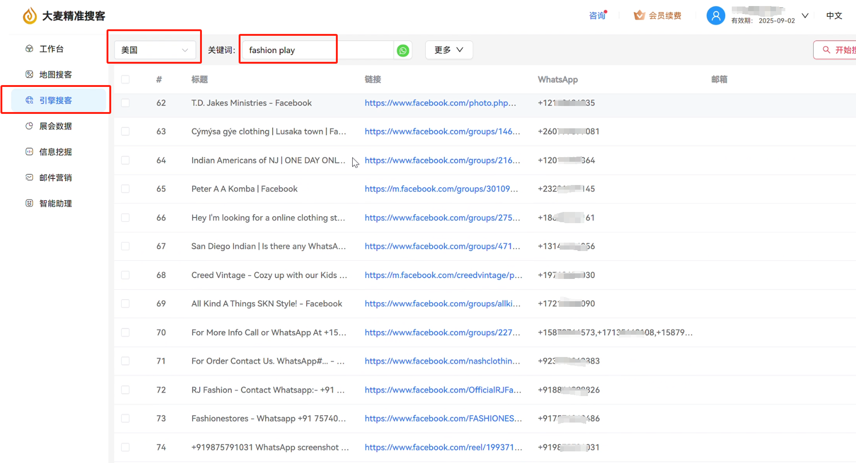
Task: Click the 智能助理 robot icon
Action: coord(29,203)
